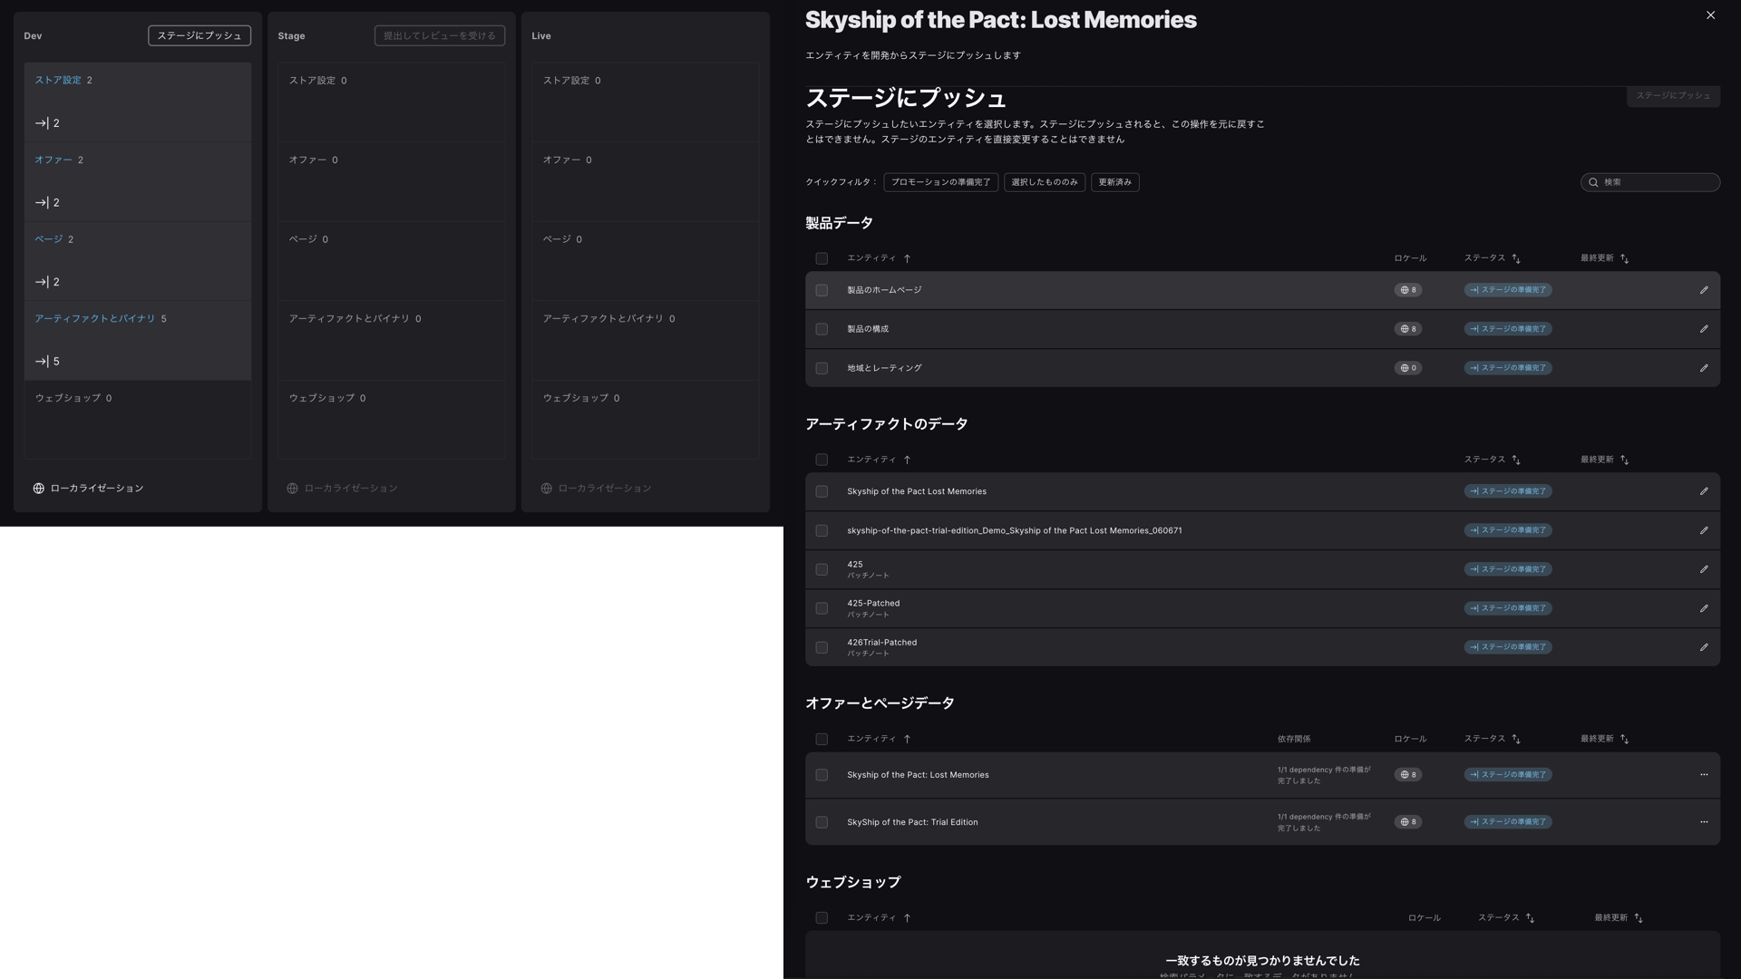Screen dimensions: 1741x979
Task: Apply the 更新済み quick filter
Action: pos(1114,182)
